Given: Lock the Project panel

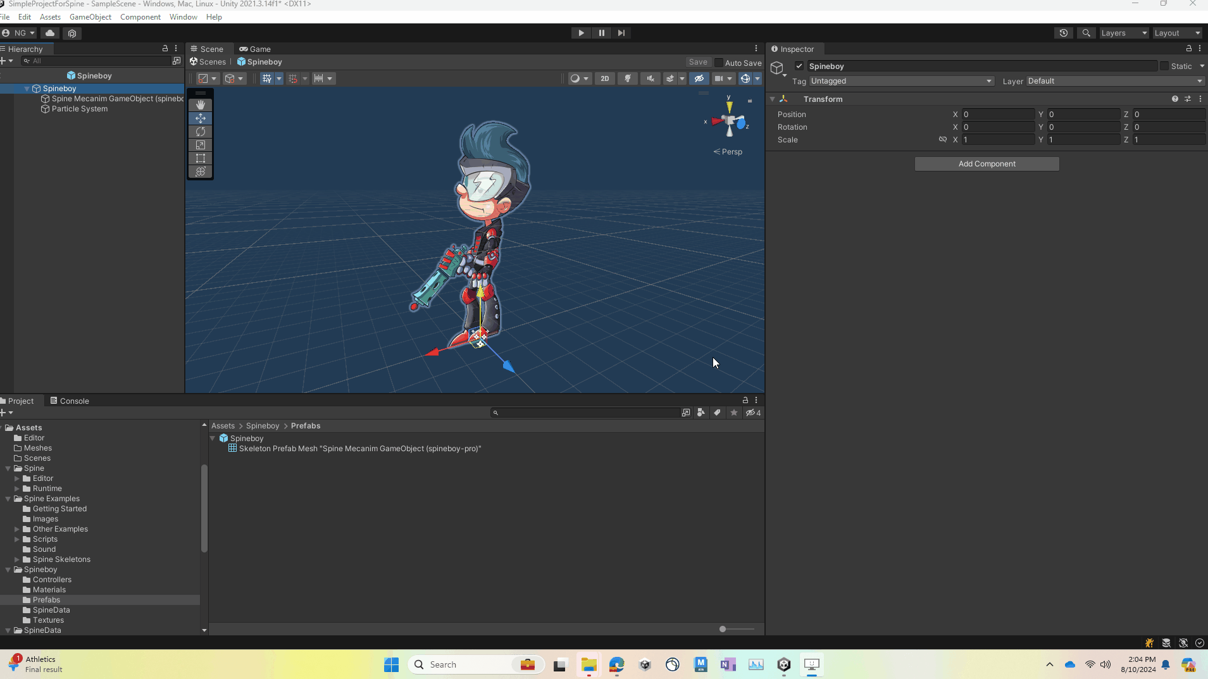Looking at the screenshot, I should point(745,400).
